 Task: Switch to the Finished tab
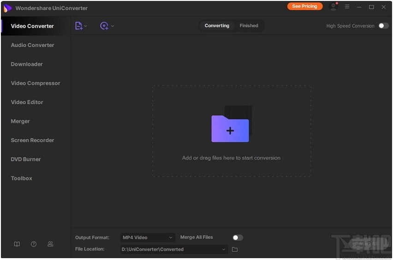click(249, 25)
